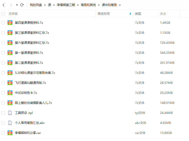Sort by the 大小 column header
Viewport: 189px width, 141px height.
pyautogui.click(x=163, y=14)
